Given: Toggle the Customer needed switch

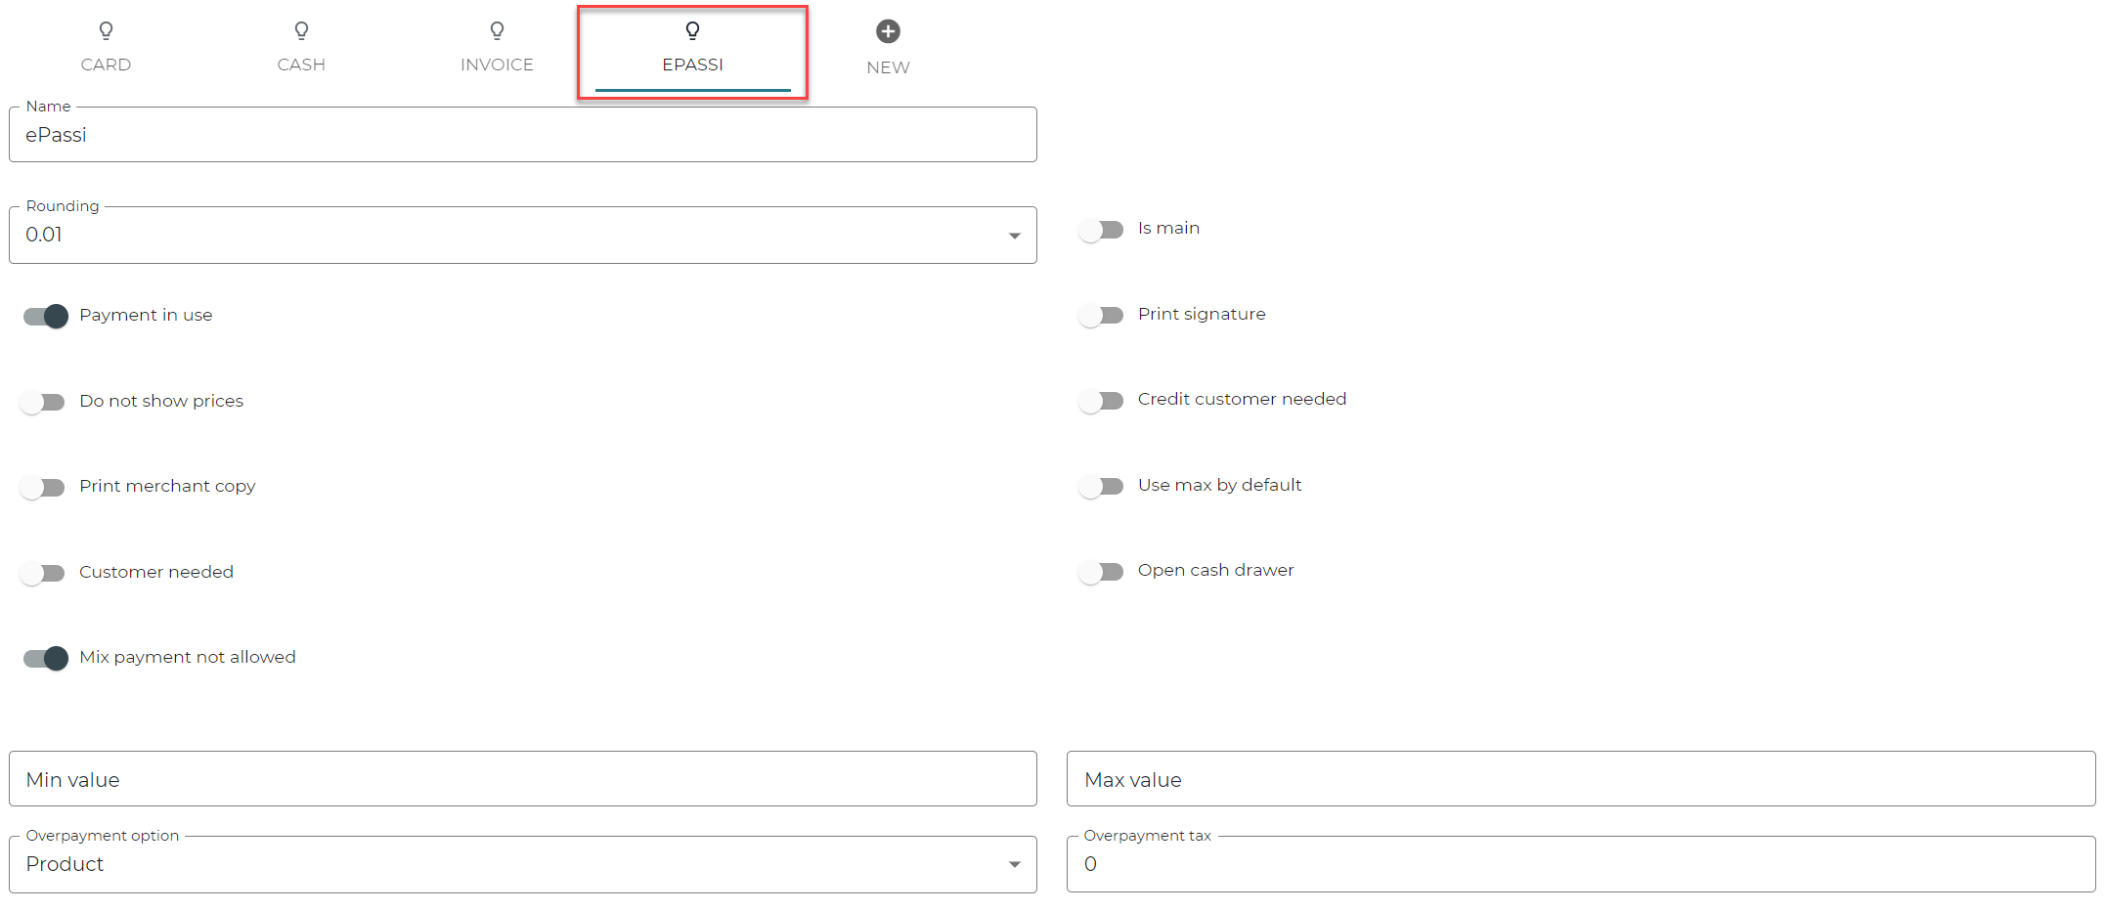Looking at the screenshot, I should click(x=43, y=573).
